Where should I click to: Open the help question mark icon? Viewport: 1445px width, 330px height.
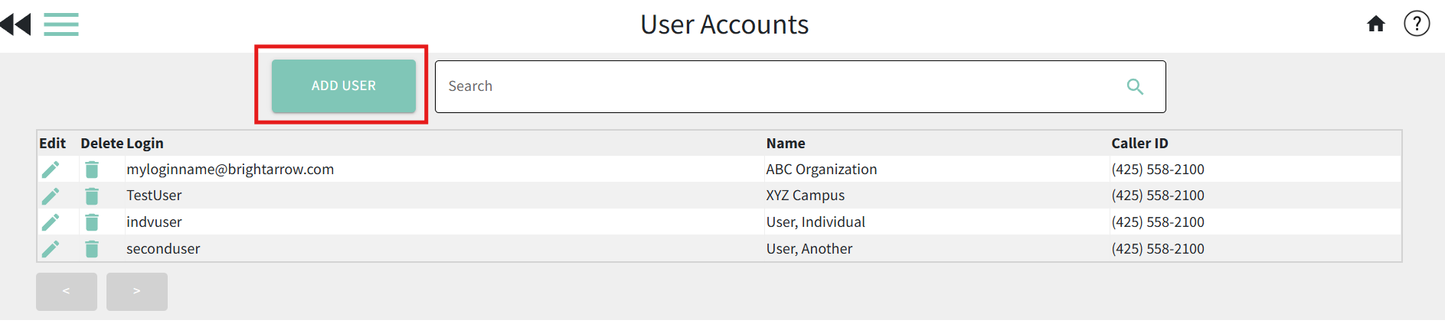coord(1417,24)
